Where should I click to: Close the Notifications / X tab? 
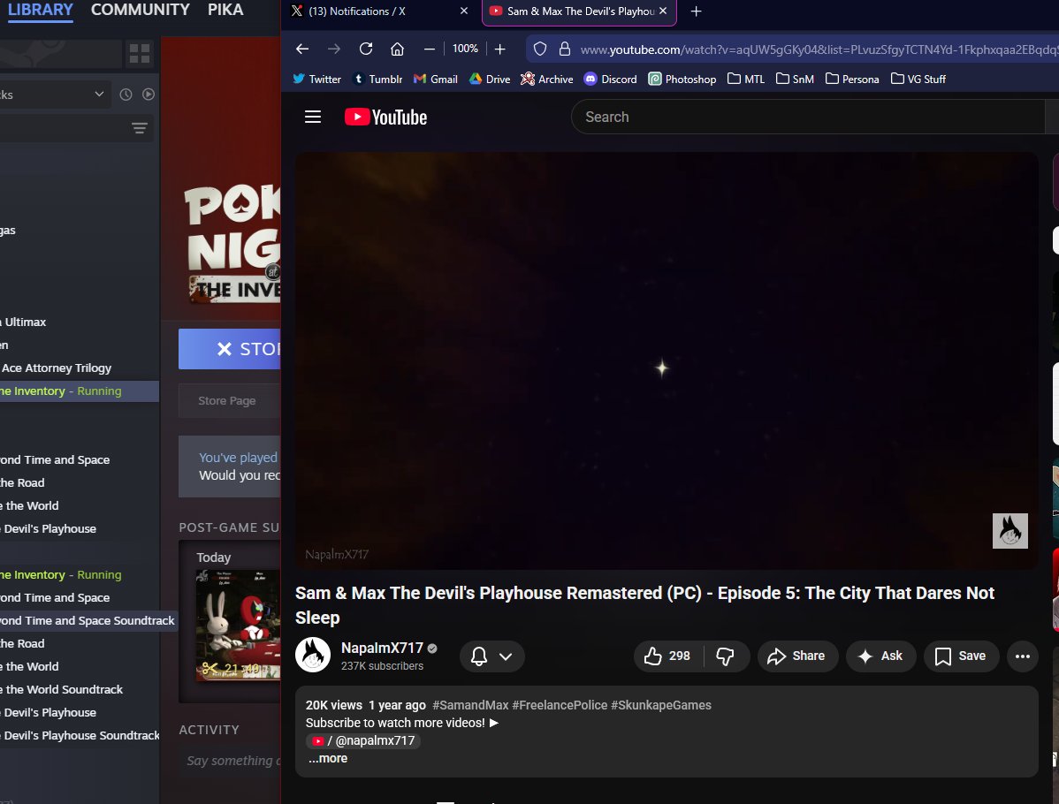pyautogui.click(x=464, y=11)
